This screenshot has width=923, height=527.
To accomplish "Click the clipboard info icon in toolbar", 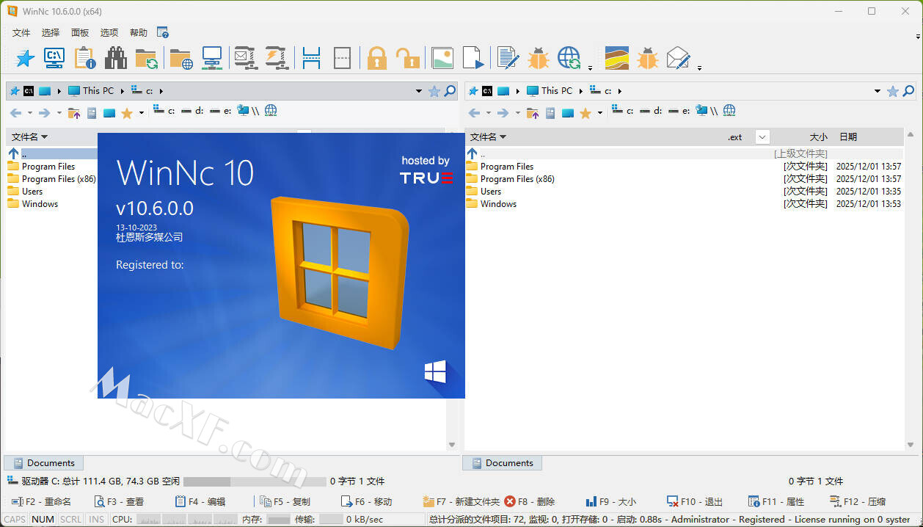I will point(85,58).
